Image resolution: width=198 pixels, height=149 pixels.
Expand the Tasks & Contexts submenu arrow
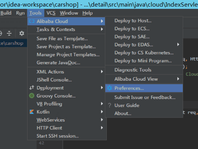click(102, 29)
